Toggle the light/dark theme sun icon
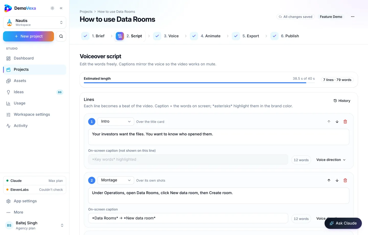This screenshot has width=368, height=235. tap(52, 8)
